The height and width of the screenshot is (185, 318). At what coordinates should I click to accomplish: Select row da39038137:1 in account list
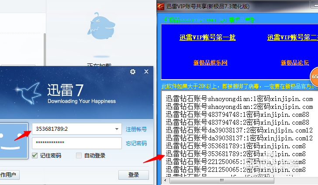pyautogui.click(x=239, y=138)
